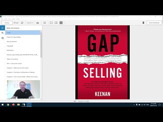
Task: Click the contents scrollbar down arrow
Action: [x=41, y=99]
